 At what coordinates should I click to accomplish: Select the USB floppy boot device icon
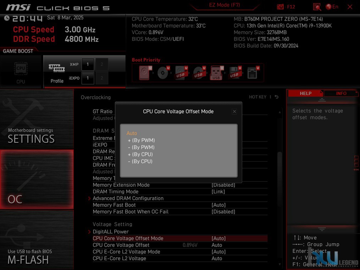[x=235, y=73]
